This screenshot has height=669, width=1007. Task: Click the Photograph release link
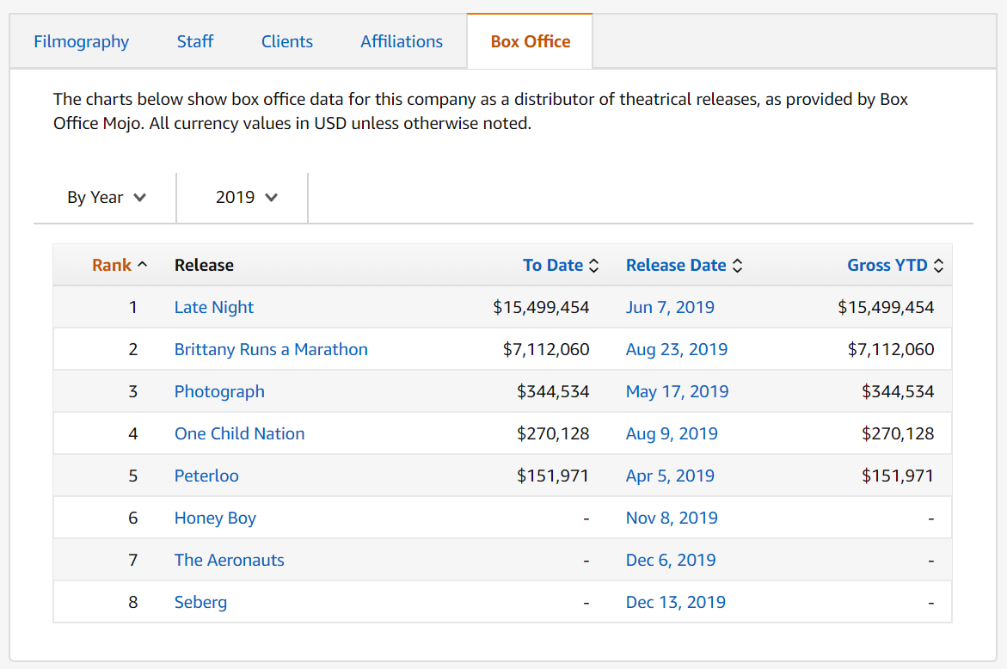pos(219,391)
